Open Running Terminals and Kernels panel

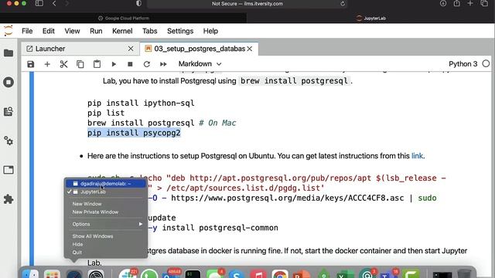(9, 83)
